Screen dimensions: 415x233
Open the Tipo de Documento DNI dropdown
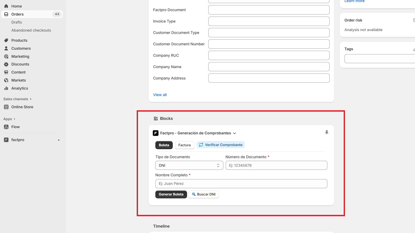pos(189,165)
